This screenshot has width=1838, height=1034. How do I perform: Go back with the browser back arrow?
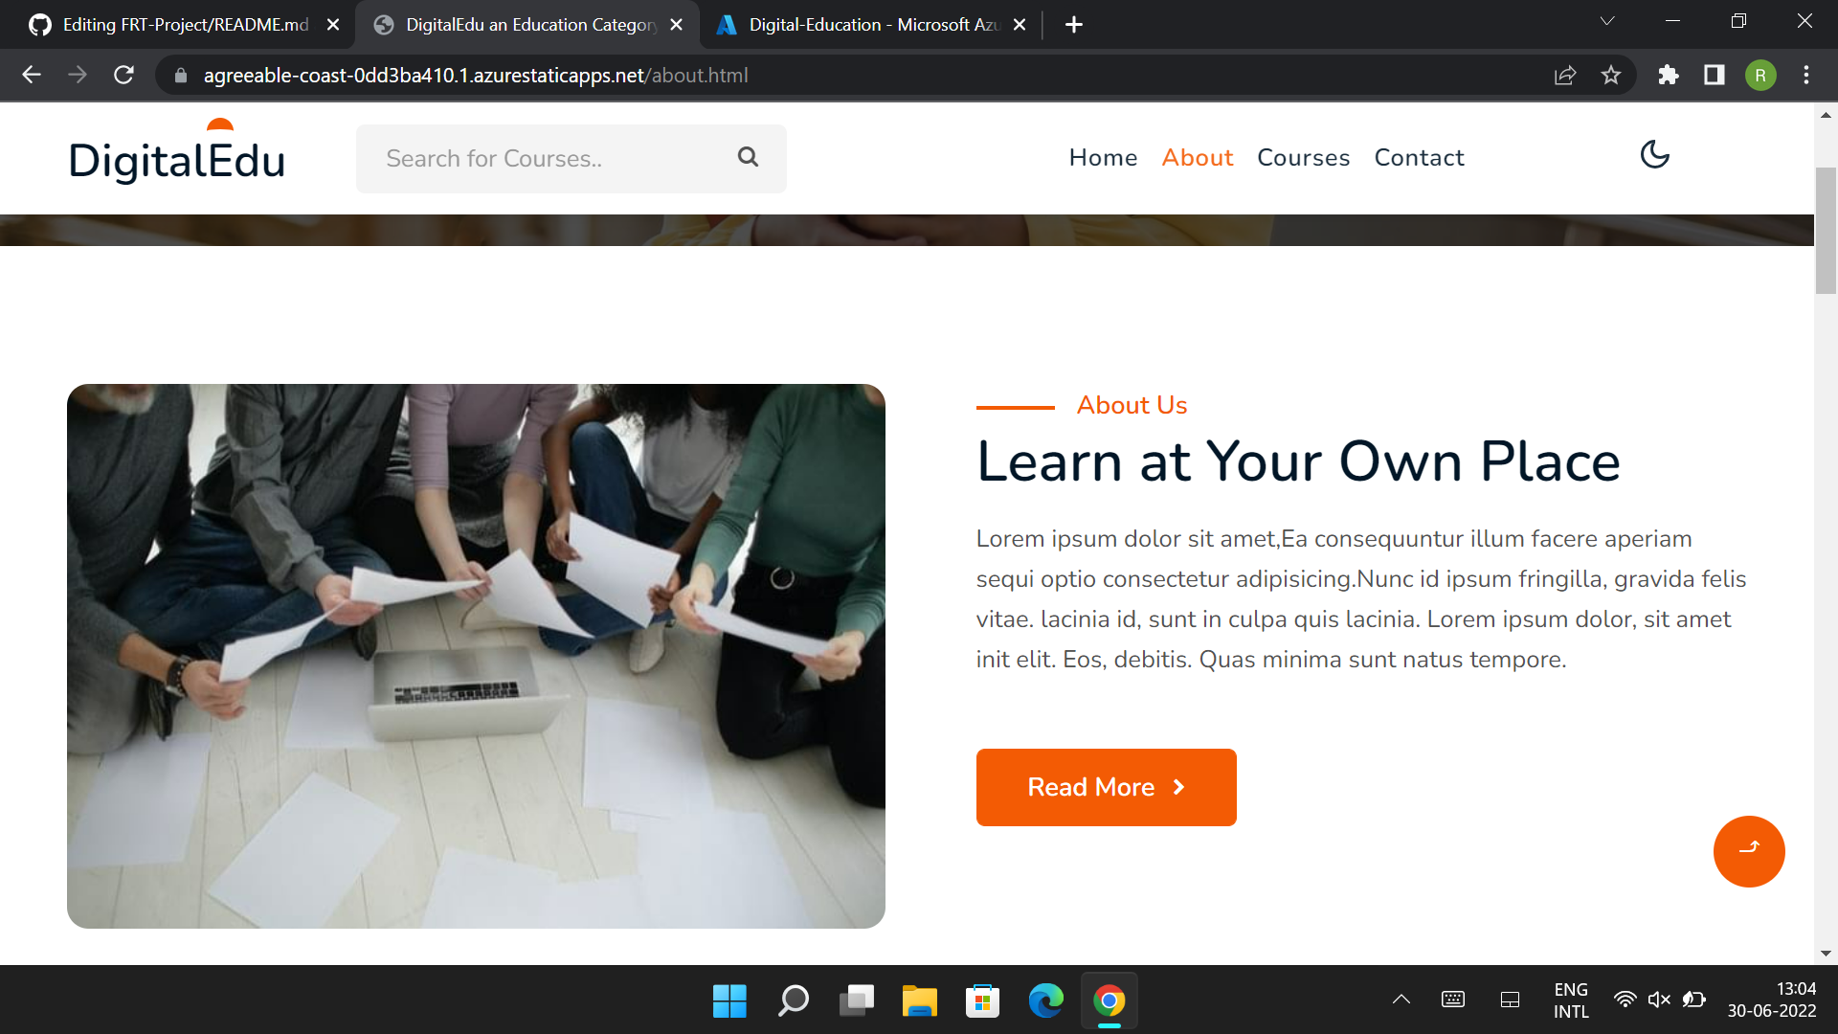[x=32, y=75]
